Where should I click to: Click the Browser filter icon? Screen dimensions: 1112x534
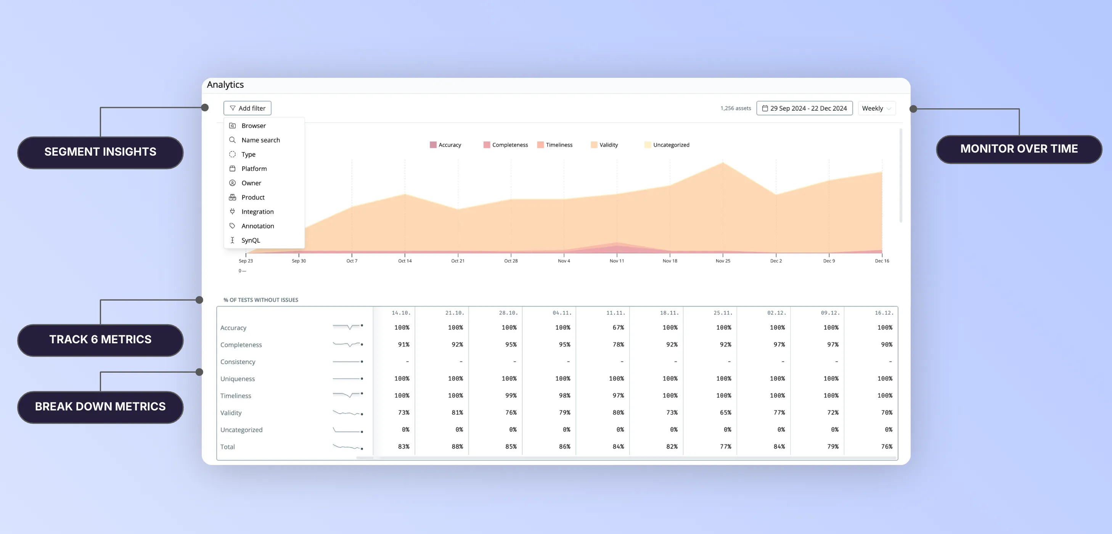pyautogui.click(x=232, y=125)
